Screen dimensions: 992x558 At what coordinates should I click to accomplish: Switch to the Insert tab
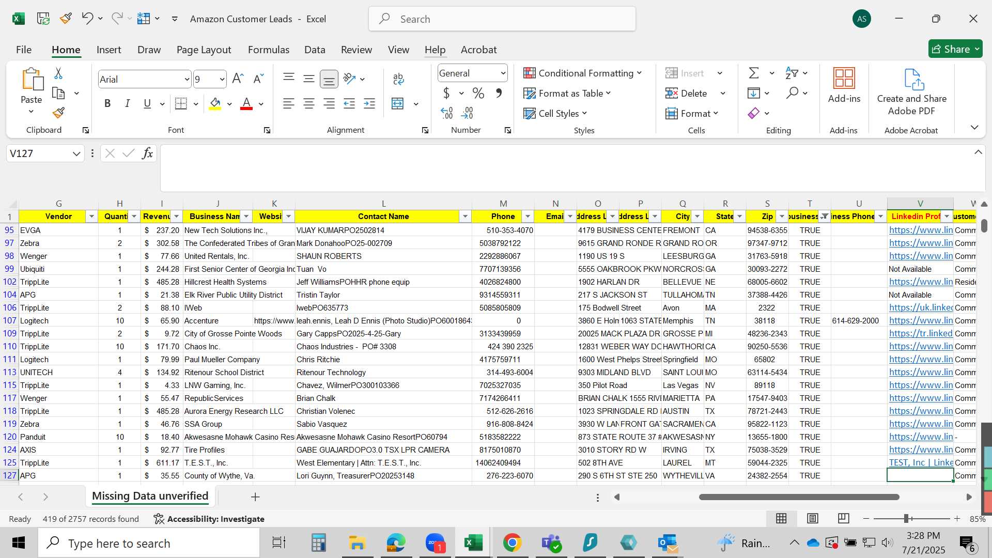[x=109, y=50]
